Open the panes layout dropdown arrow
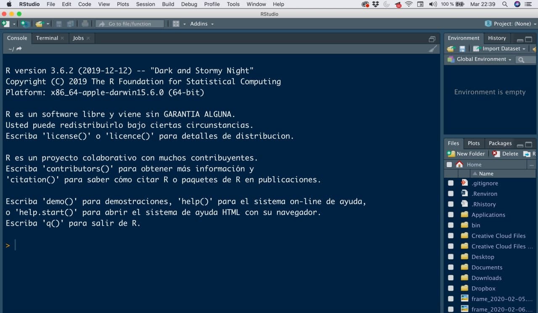Image resolution: width=538 pixels, height=313 pixels. click(184, 24)
